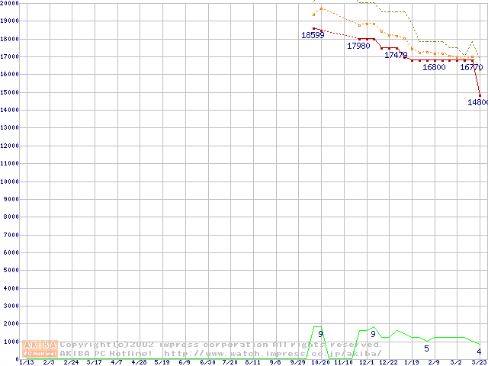
Task: Click the red data point labeled 18599
Action: tap(313, 28)
